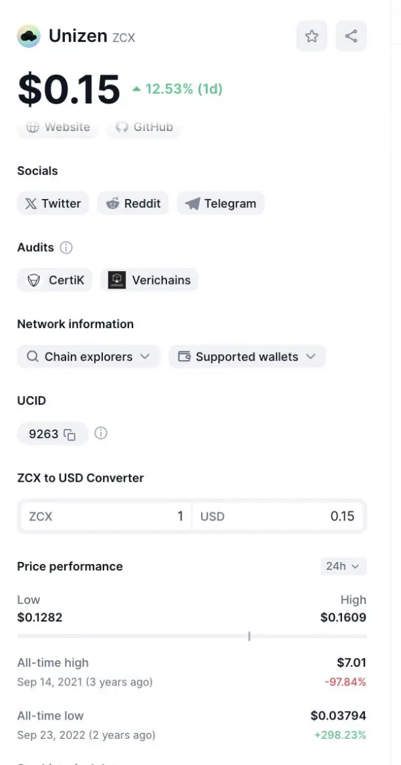
Task: Click the UCID info icon
Action: point(101,433)
